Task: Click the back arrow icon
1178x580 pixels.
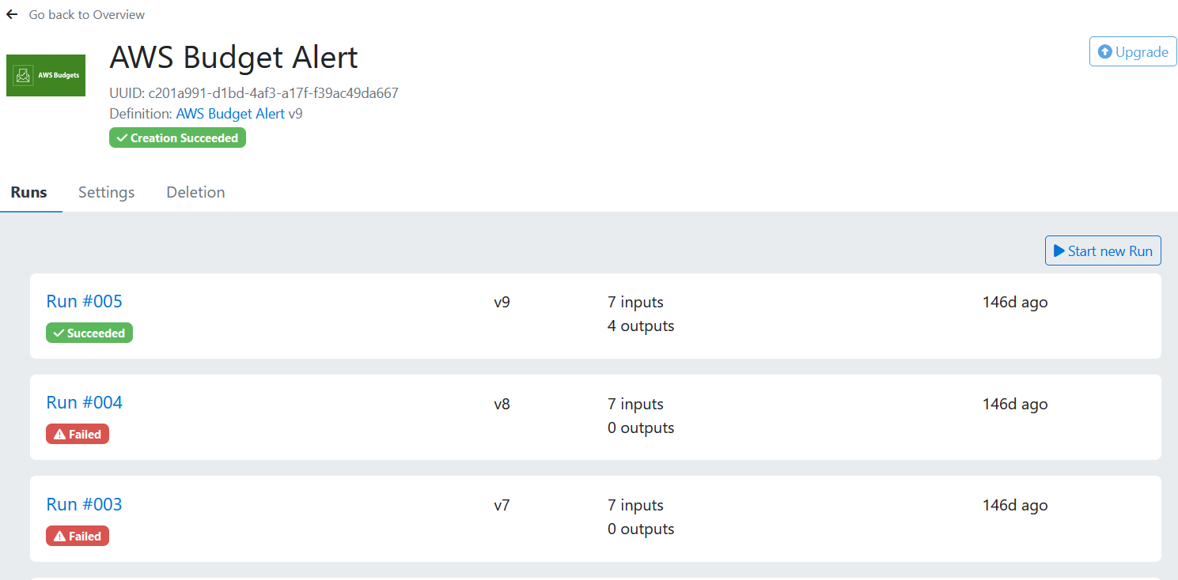Action: 12,14
